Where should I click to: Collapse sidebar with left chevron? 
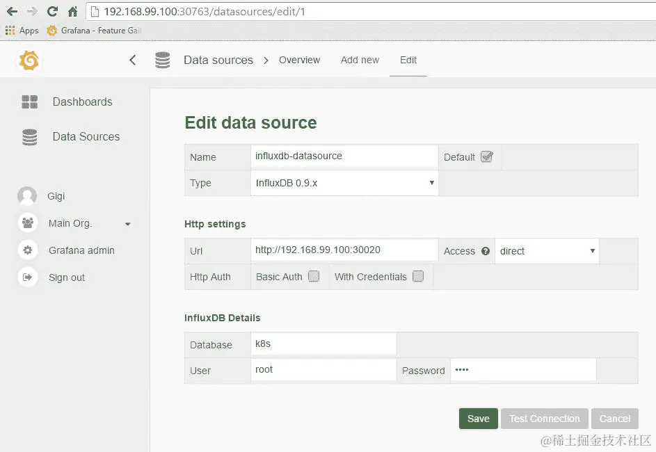[x=133, y=60]
